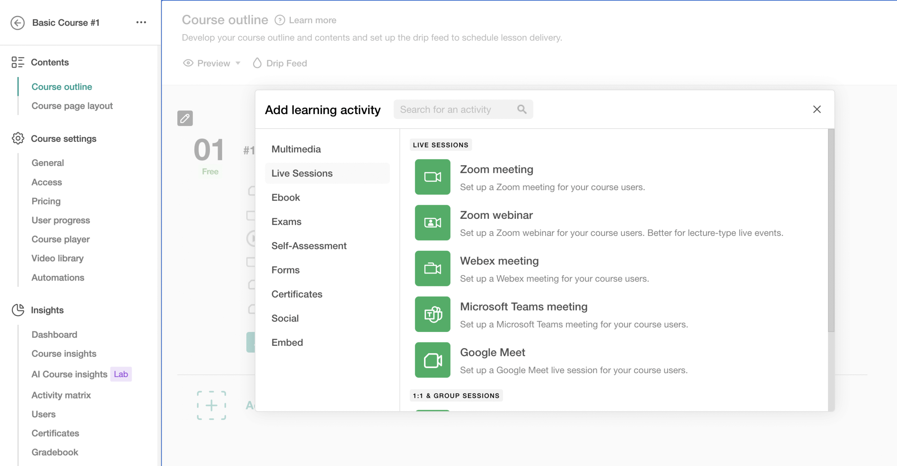The height and width of the screenshot is (466, 897).
Task: Select the Zoom webinar icon
Action: [432, 223]
